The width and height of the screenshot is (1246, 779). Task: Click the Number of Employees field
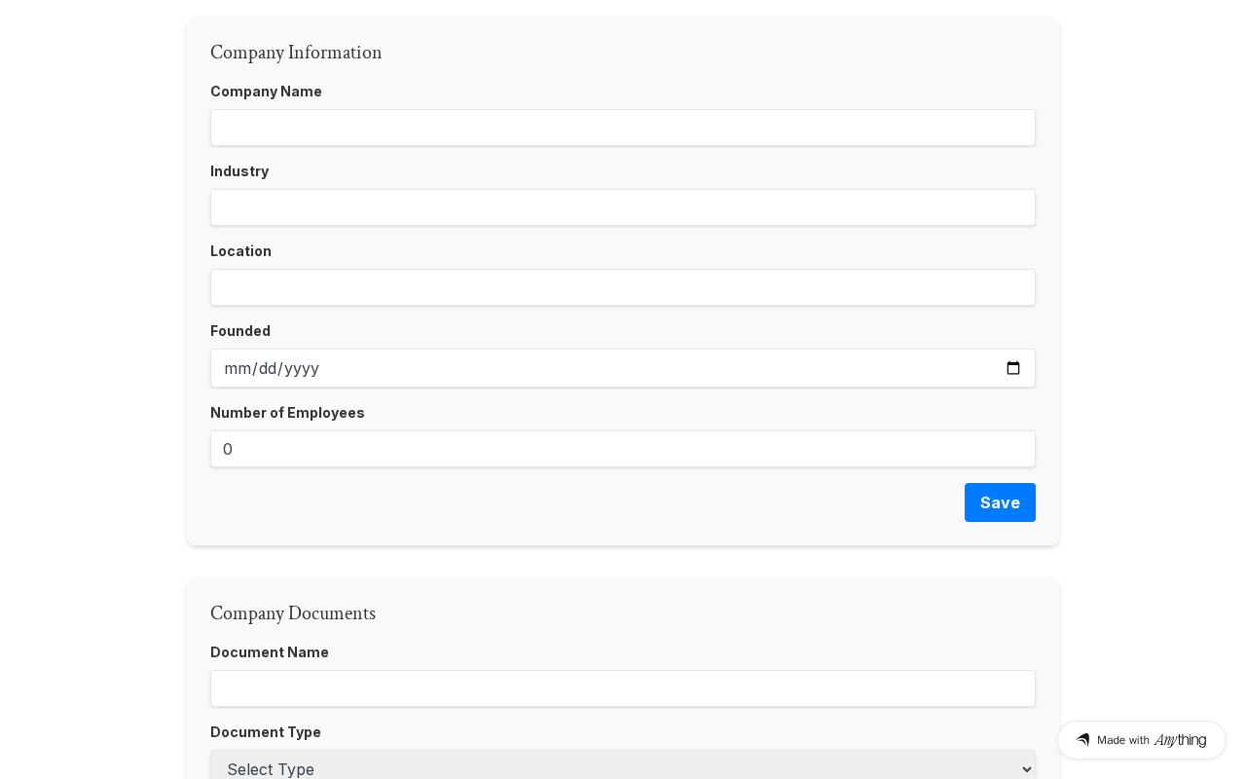click(x=623, y=449)
